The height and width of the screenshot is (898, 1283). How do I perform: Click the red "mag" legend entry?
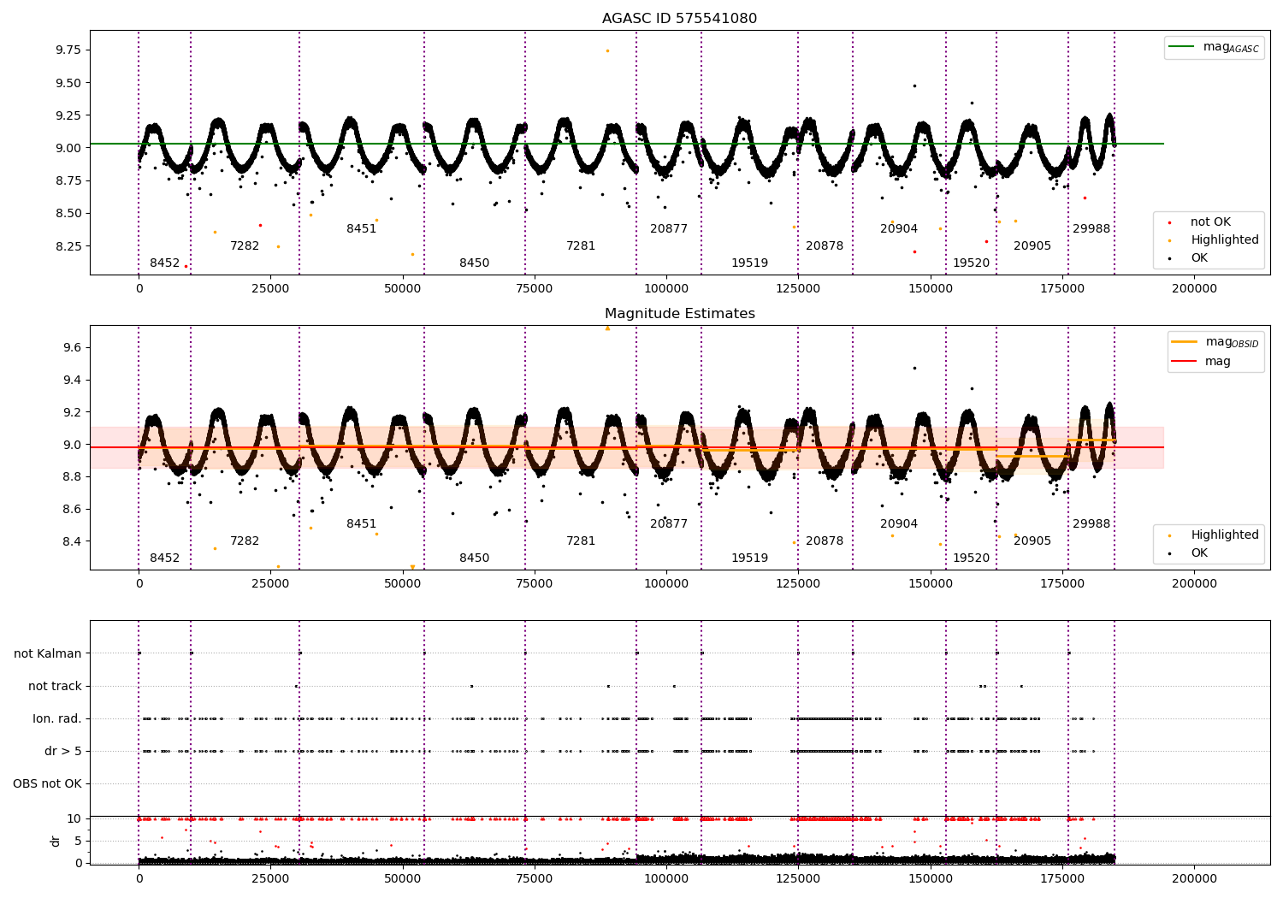[x=1201, y=361]
